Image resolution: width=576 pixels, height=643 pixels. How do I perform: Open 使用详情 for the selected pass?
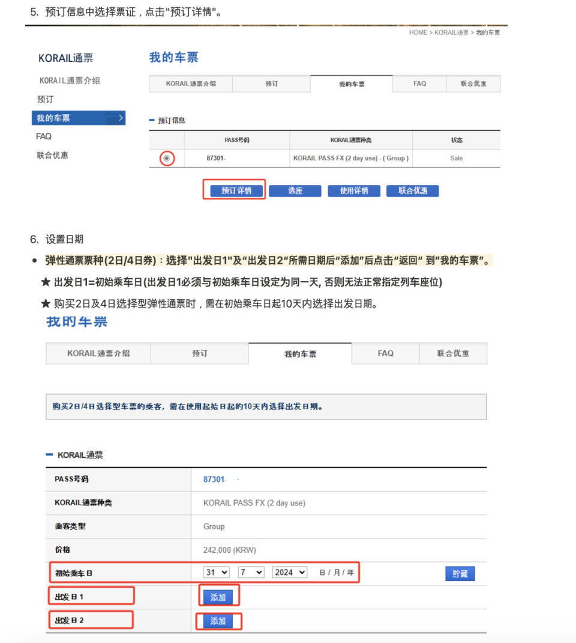coord(354,190)
